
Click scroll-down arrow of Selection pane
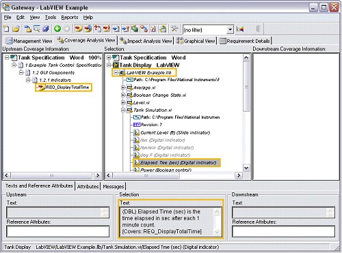coord(246,168)
